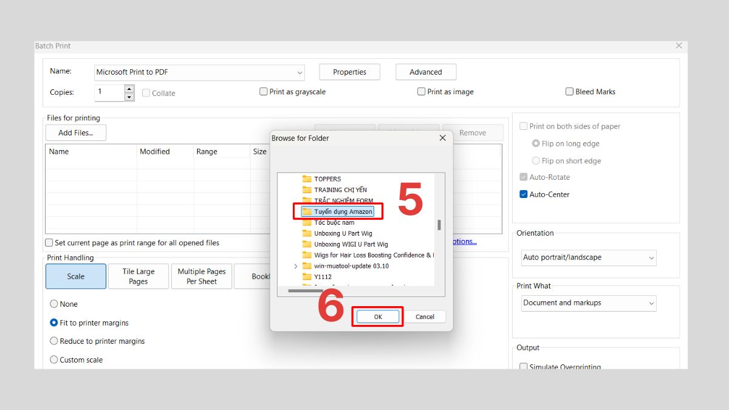
Task: Select the Unboxing WIGI U Part Wig folder
Action: tap(351, 244)
